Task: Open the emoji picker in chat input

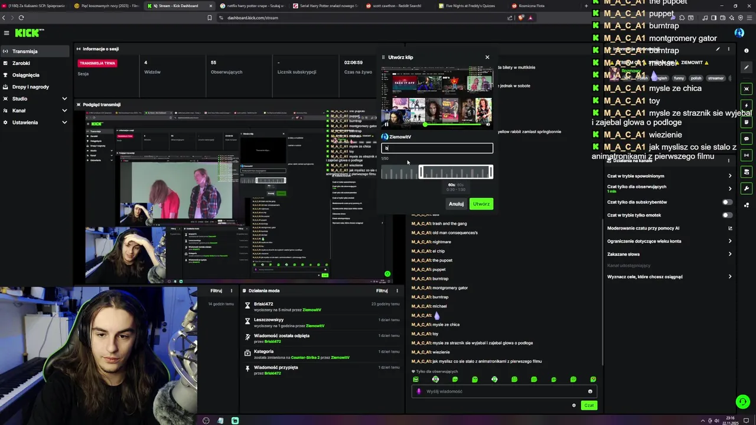Action: click(590, 391)
